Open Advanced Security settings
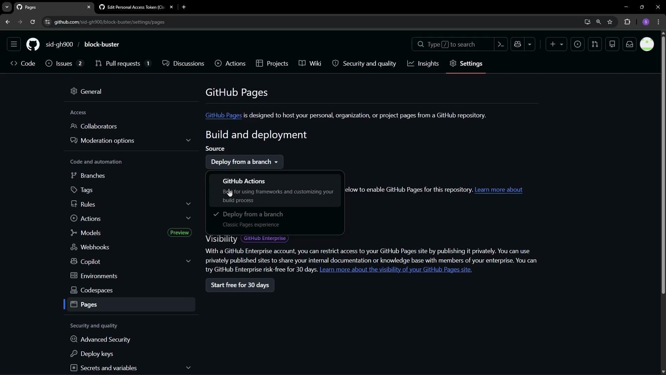 (x=131, y=340)
